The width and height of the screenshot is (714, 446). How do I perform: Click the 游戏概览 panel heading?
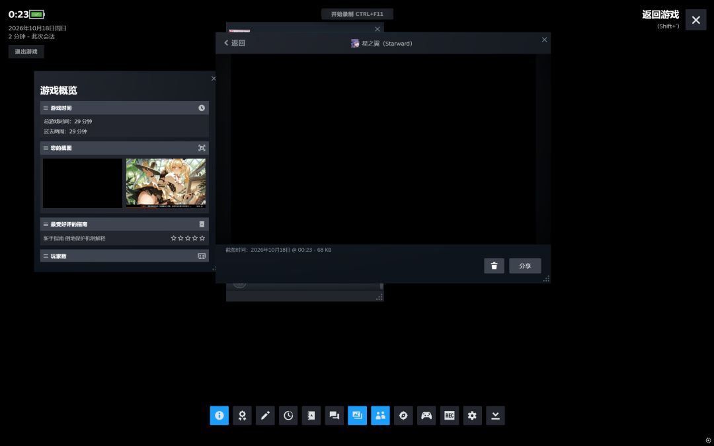[x=59, y=90]
